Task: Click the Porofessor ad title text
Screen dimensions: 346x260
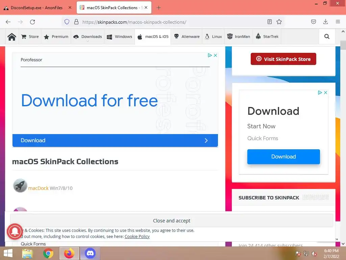Action: point(31,60)
